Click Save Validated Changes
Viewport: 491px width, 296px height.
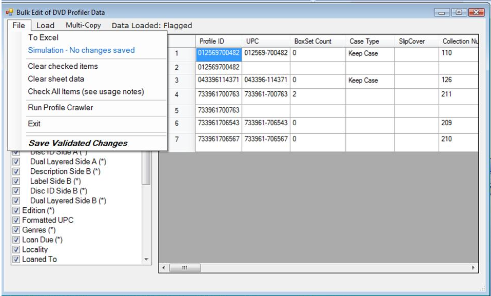click(x=78, y=143)
